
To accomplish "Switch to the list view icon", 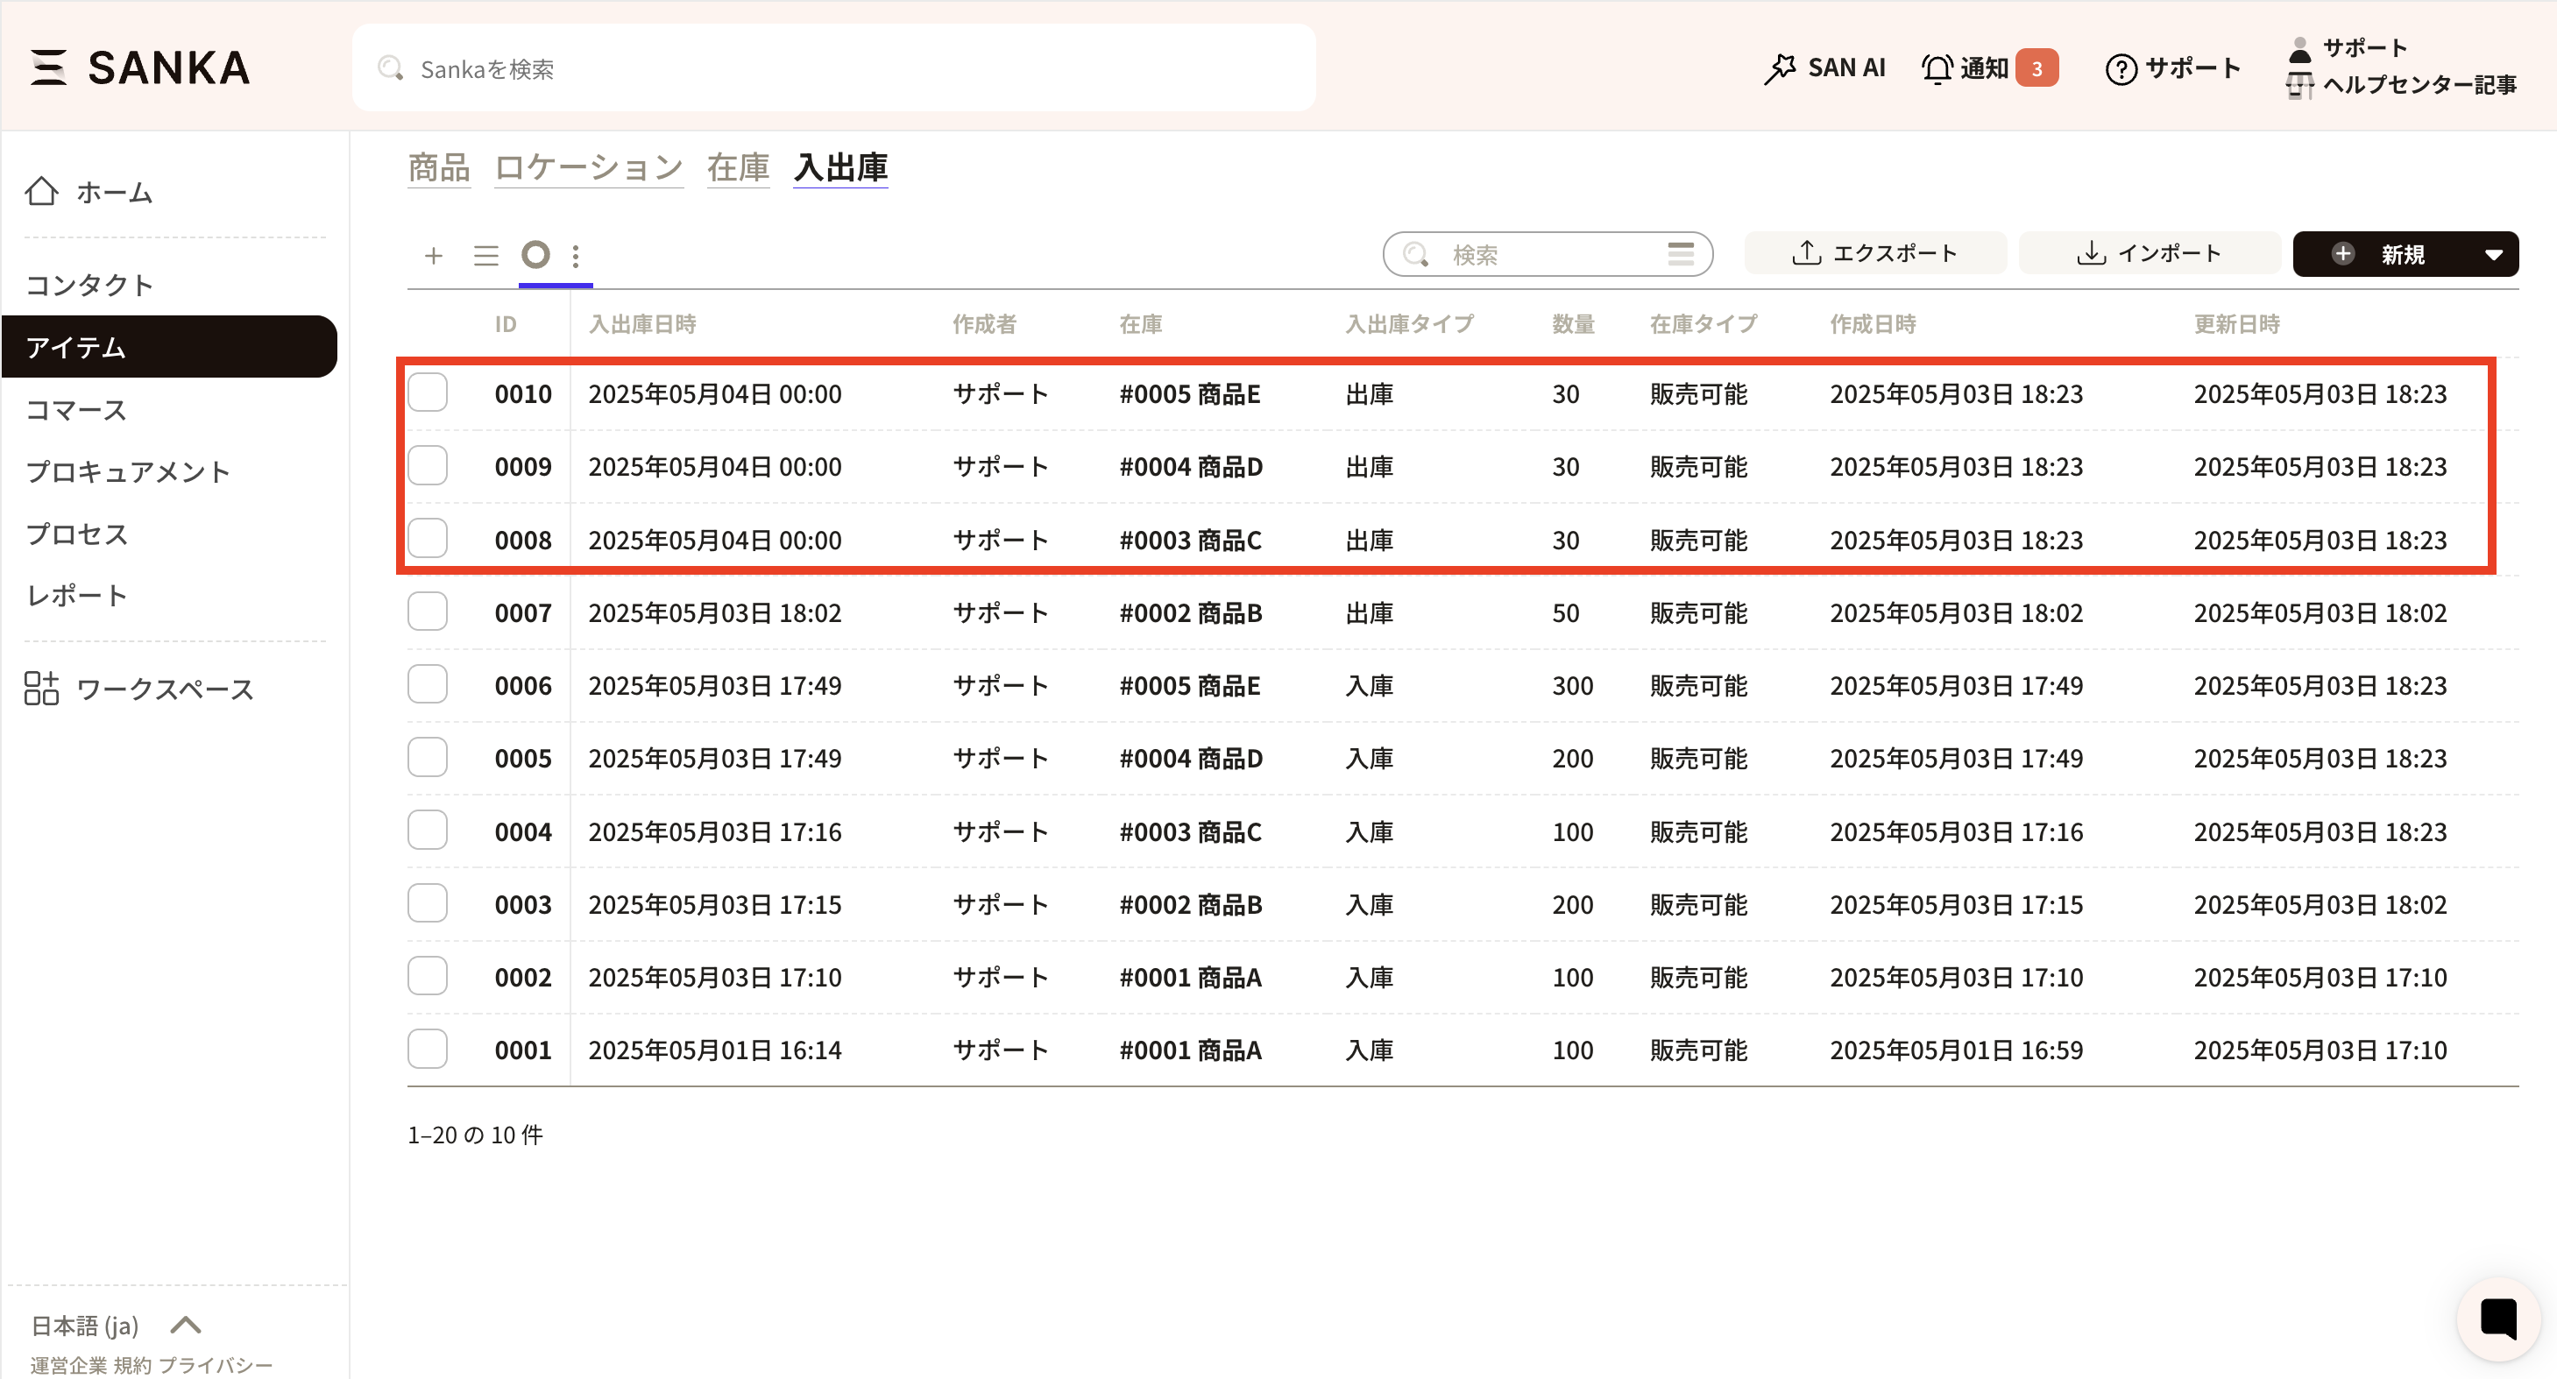I will click(485, 256).
